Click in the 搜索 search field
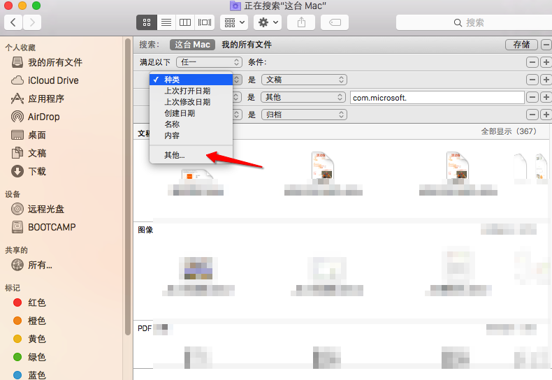The height and width of the screenshot is (380, 552). (474, 22)
